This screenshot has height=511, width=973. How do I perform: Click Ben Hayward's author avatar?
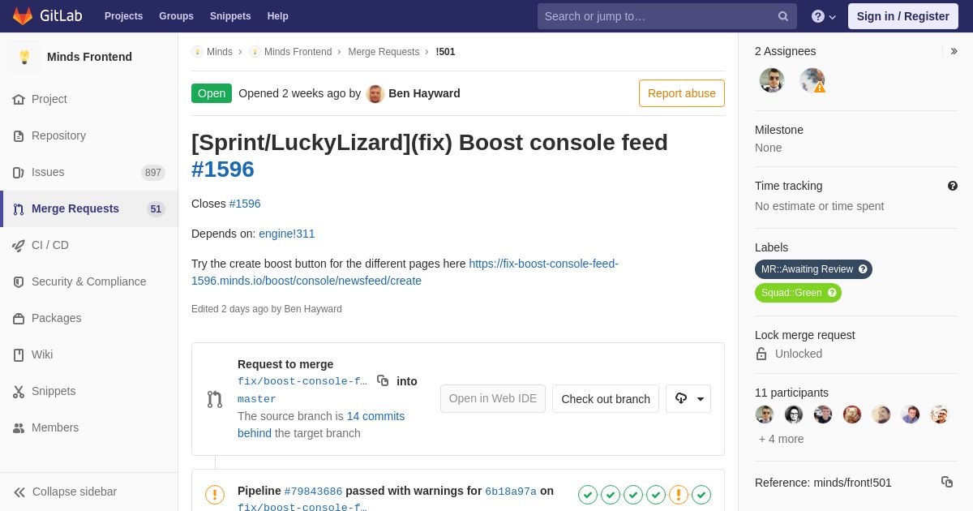(x=375, y=93)
